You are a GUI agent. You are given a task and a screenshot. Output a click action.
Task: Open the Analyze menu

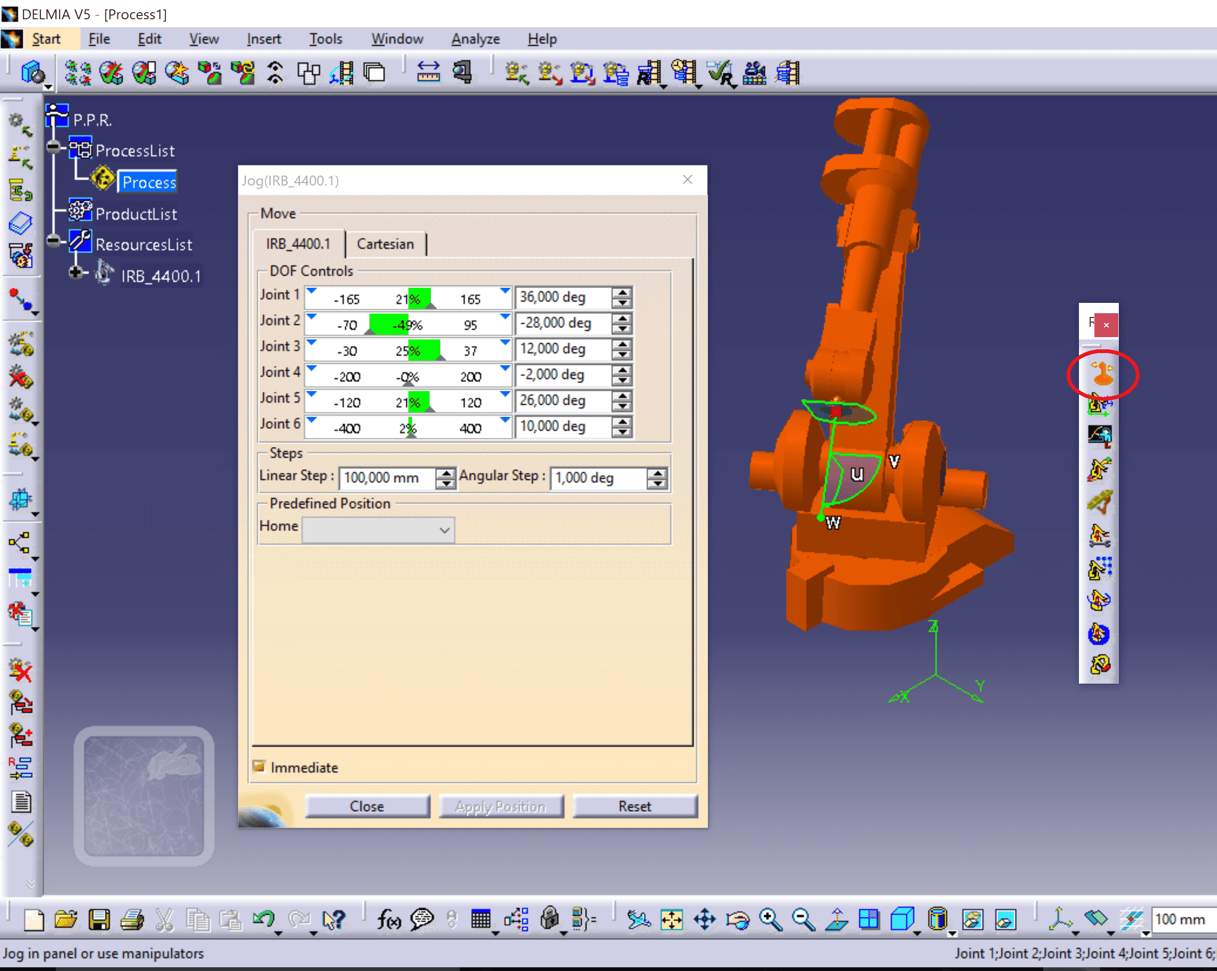click(475, 39)
